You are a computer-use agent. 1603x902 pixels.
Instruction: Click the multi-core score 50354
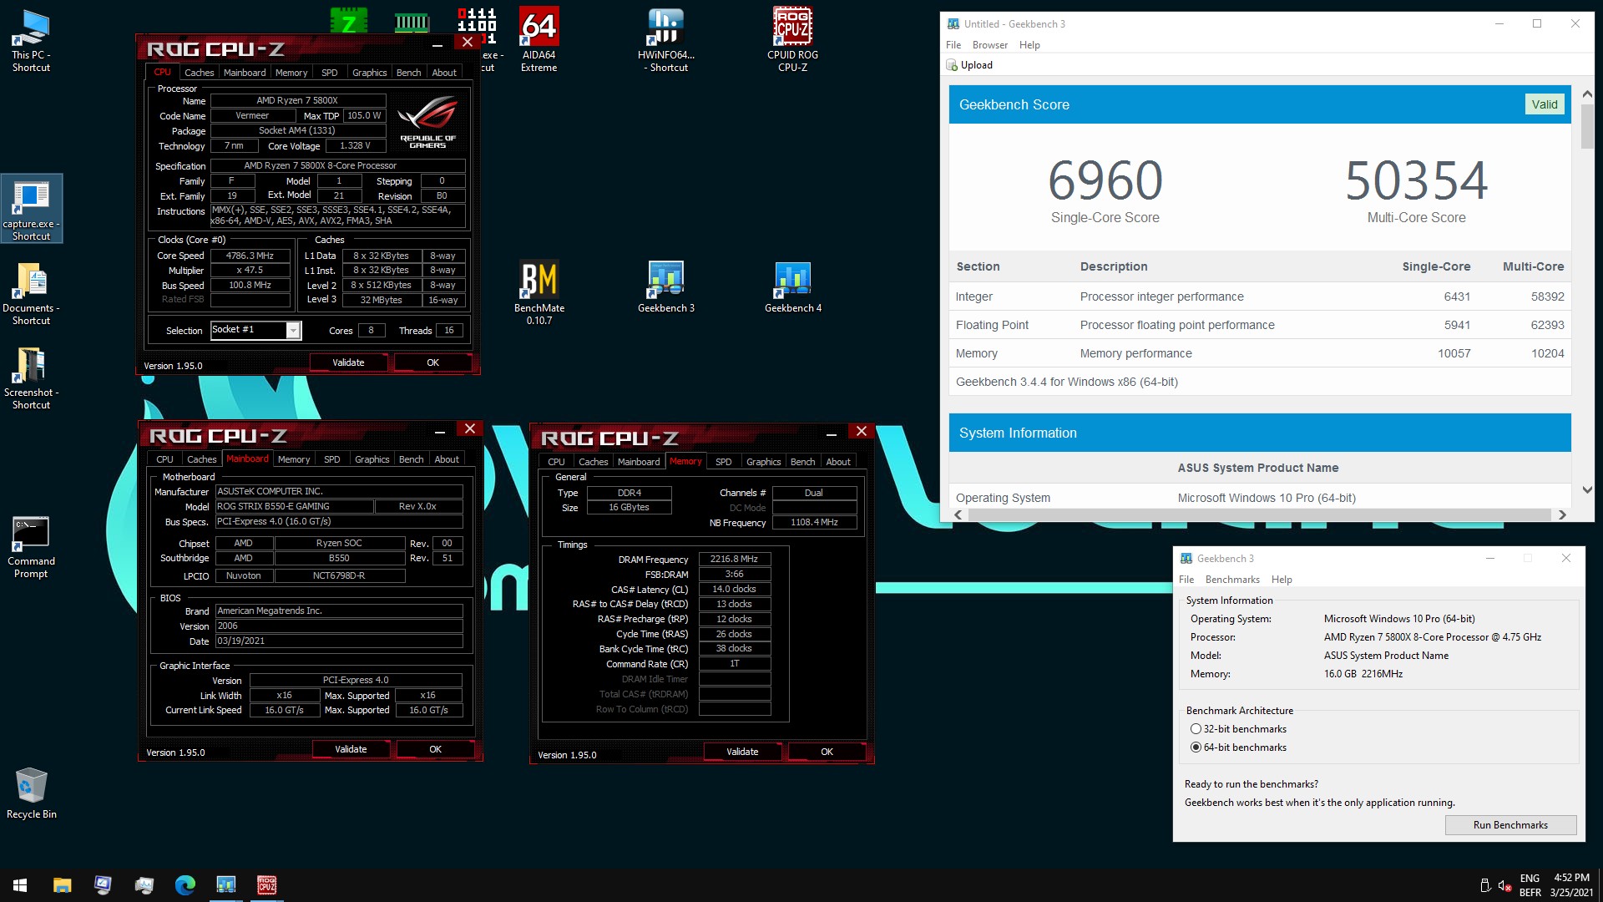click(x=1416, y=180)
